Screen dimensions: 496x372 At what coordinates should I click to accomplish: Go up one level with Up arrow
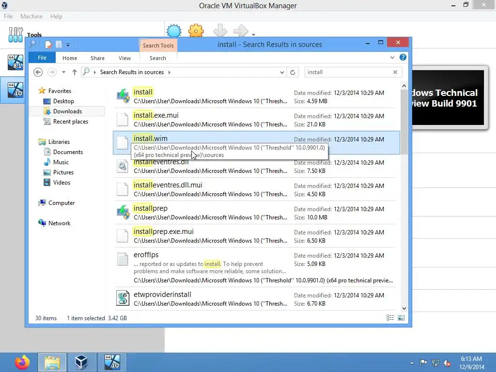coord(74,72)
